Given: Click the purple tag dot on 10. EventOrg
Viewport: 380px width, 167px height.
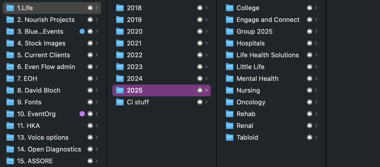Looking at the screenshot, I should 82,114.
